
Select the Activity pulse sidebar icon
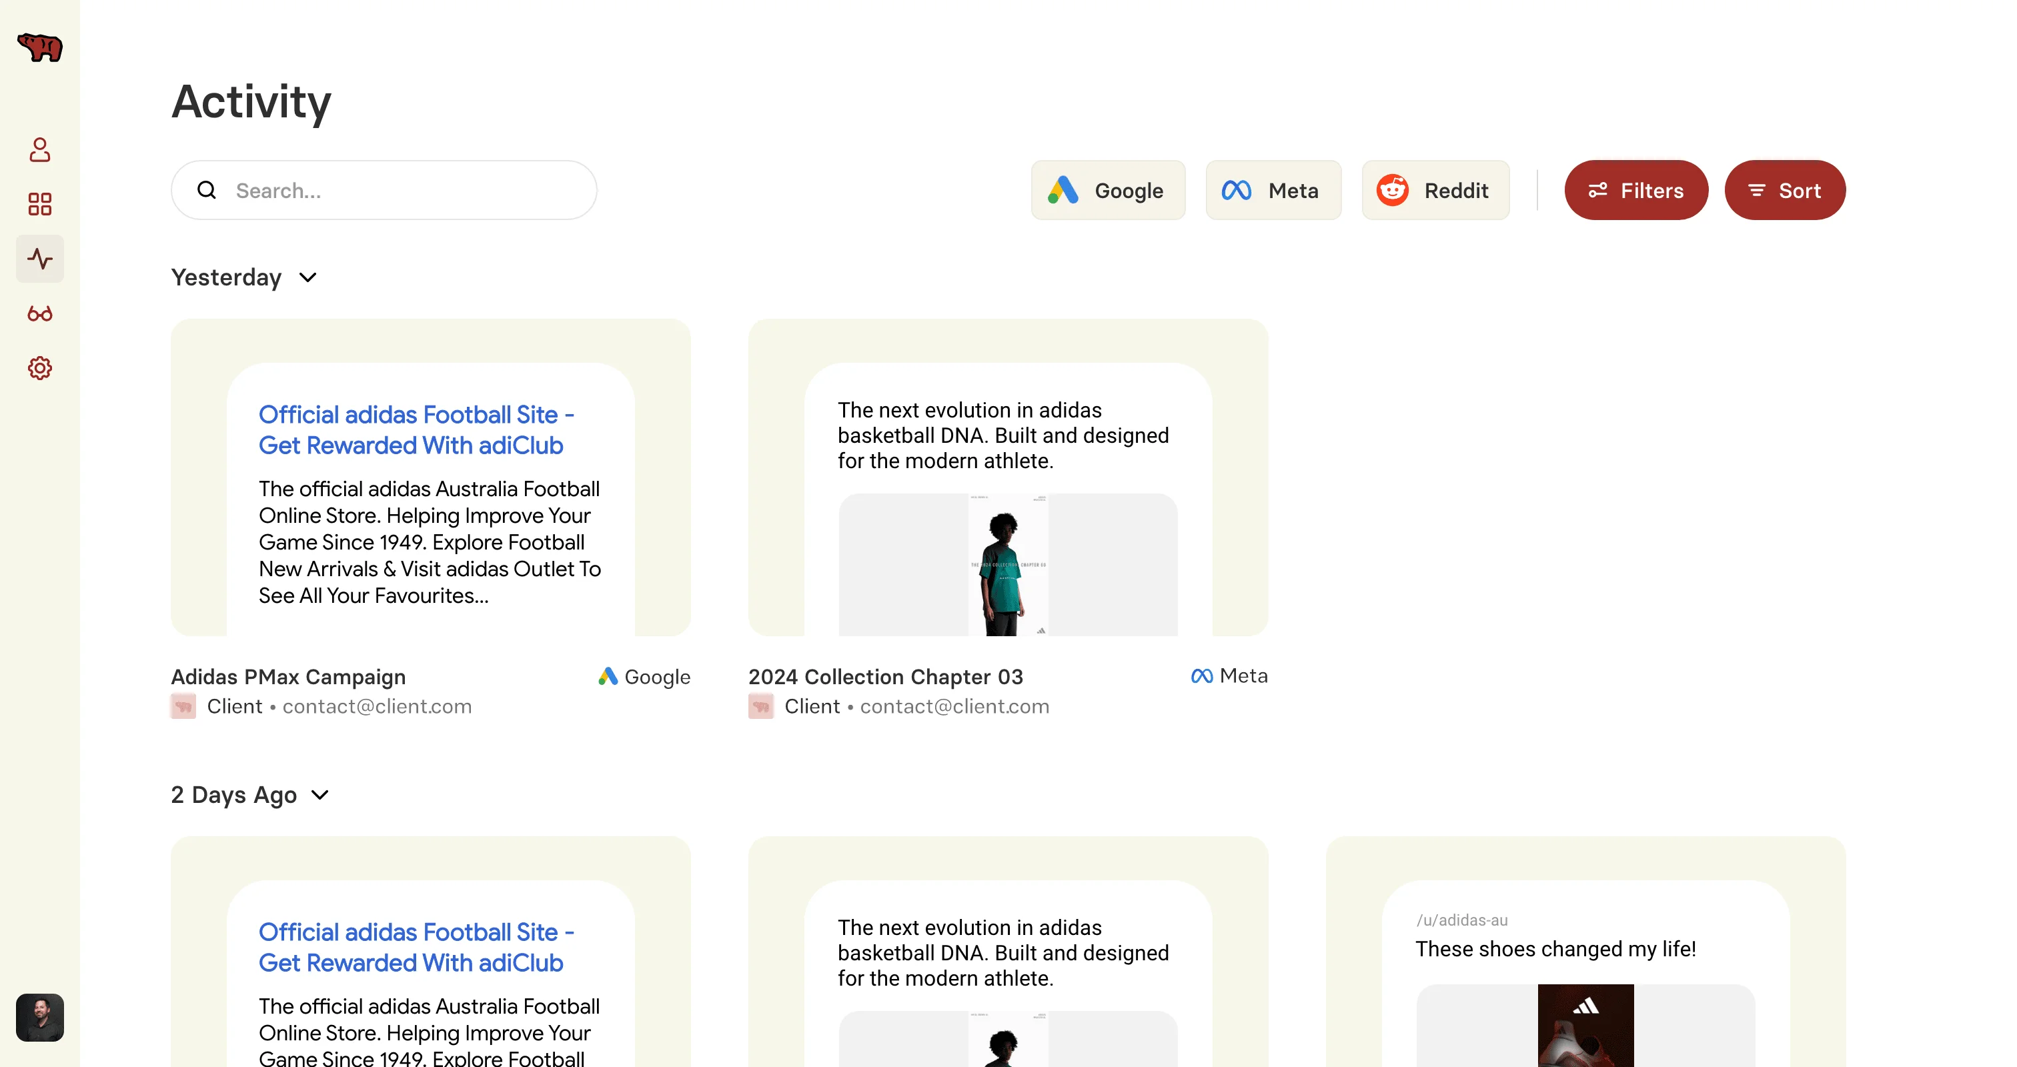click(40, 259)
